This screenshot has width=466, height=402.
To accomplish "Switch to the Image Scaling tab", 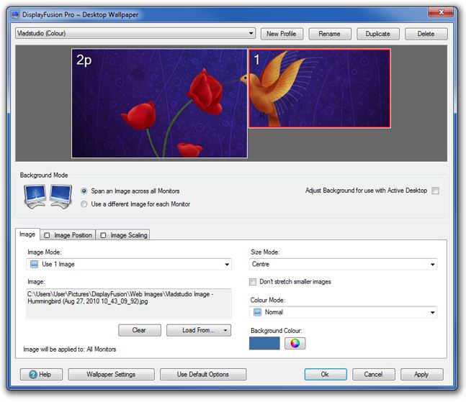I will coord(123,235).
